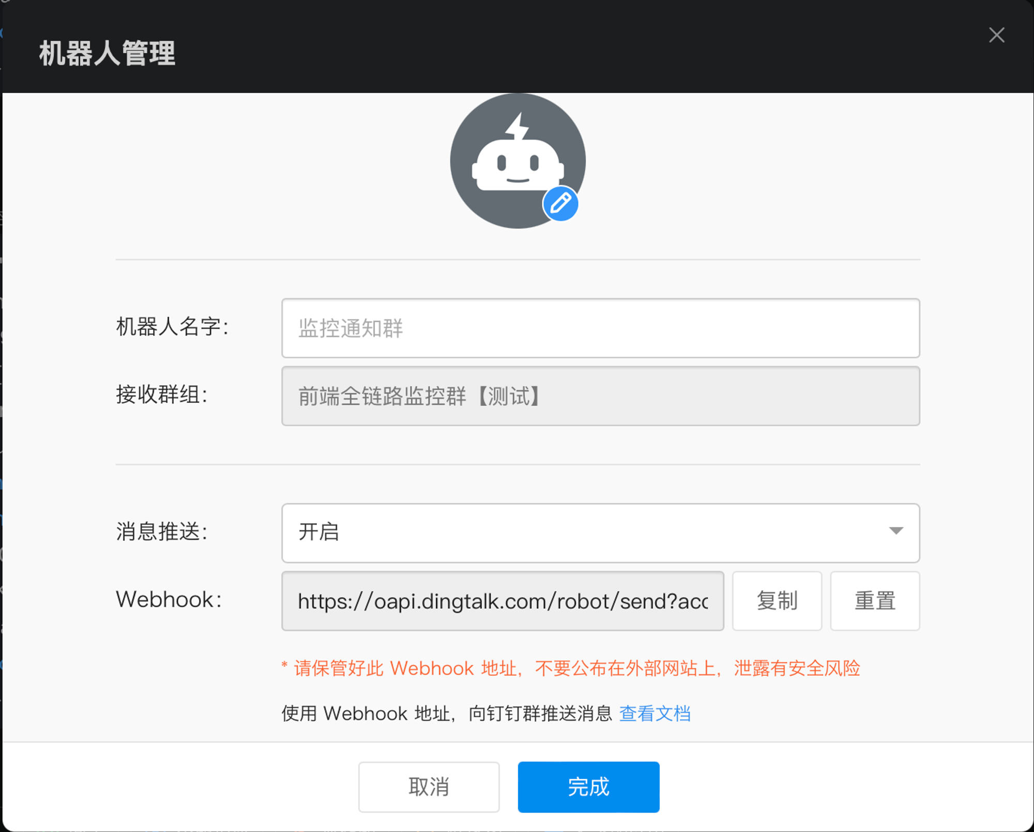1034x832 pixels.
Task: Click the 消息推送 label
Action: click(x=162, y=532)
